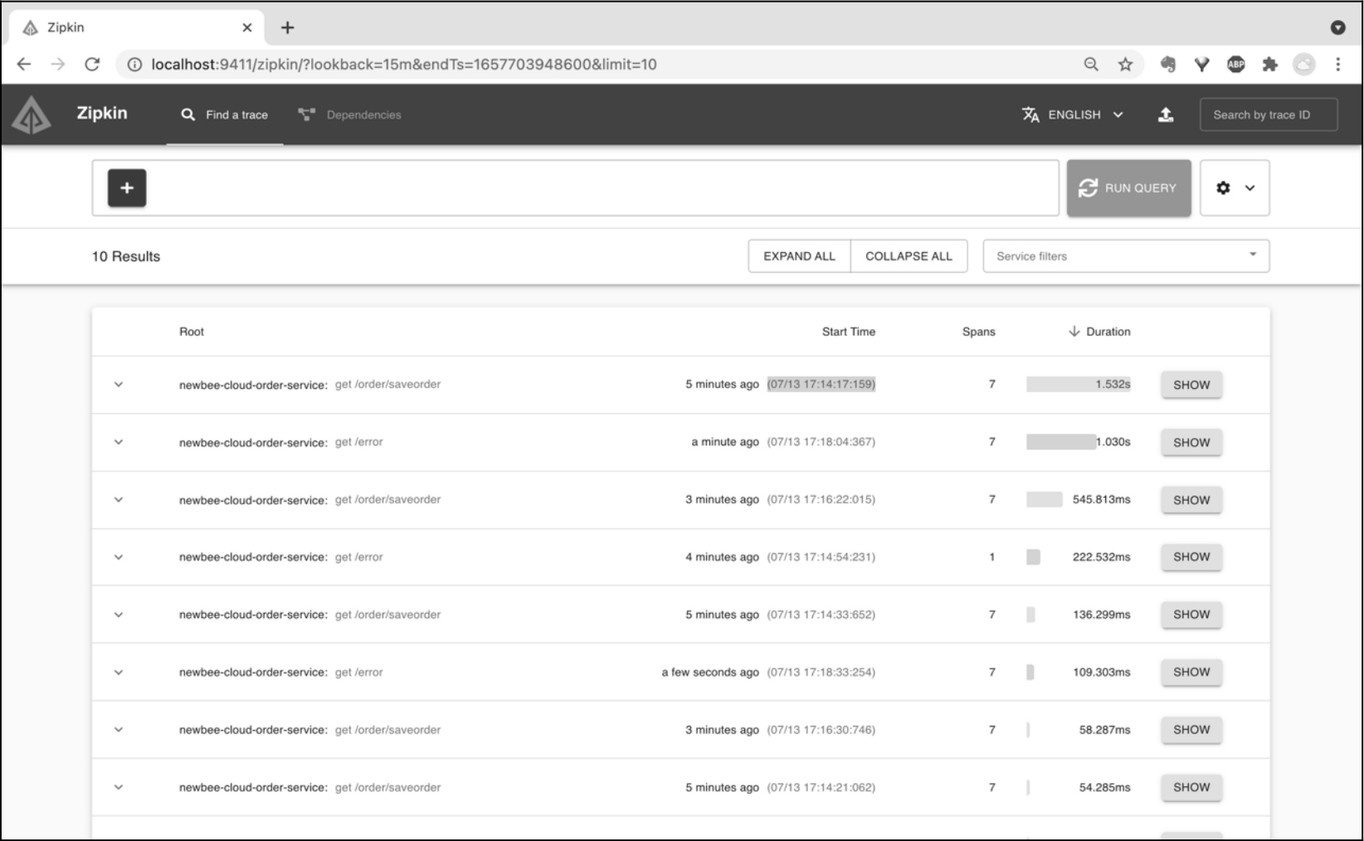Click browser back arrow
The image size is (1364, 841).
pos(24,64)
